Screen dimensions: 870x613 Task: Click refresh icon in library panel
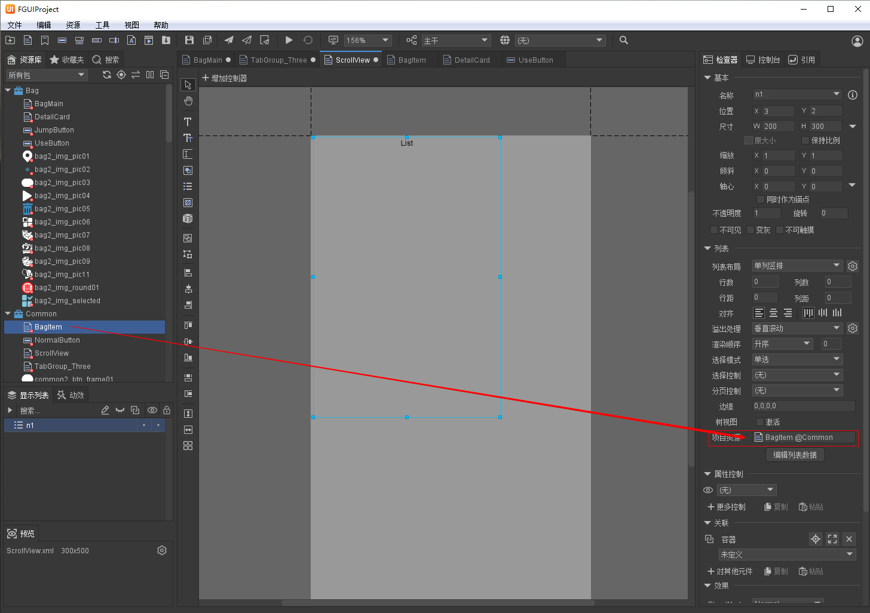pos(107,75)
